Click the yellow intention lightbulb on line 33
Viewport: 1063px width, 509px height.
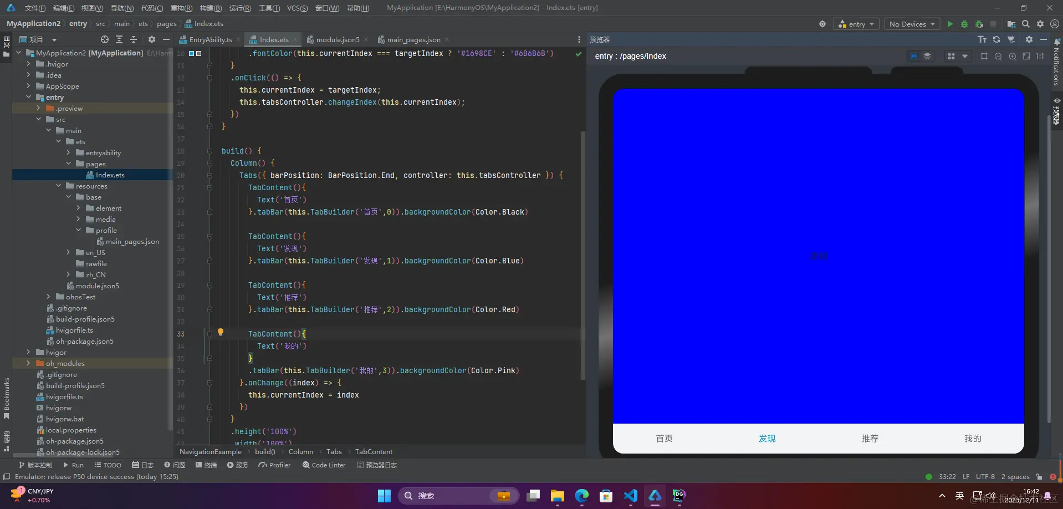pyautogui.click(x=221, y=332)
